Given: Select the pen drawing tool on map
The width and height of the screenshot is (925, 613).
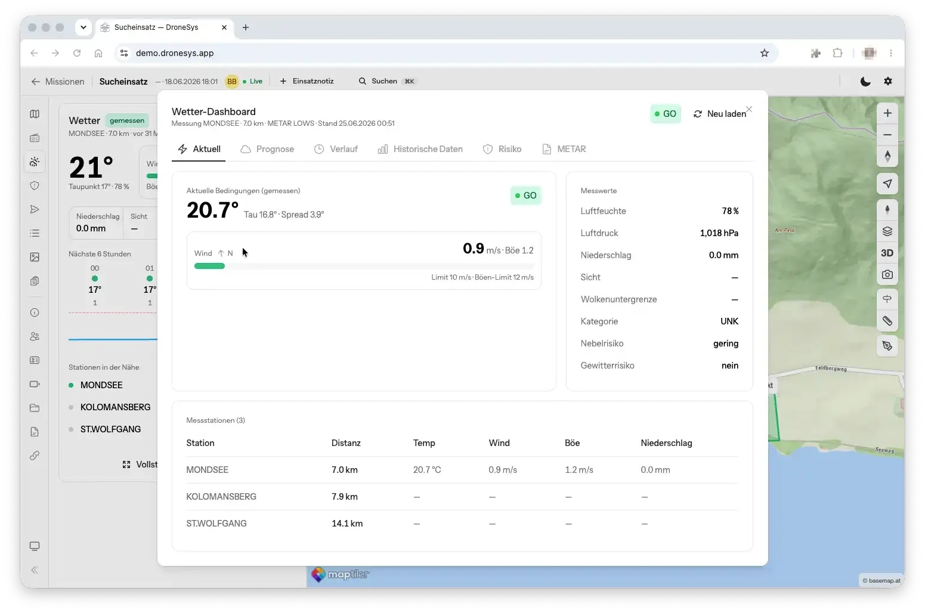Looking at the screenshot, I should coord(887,345).
